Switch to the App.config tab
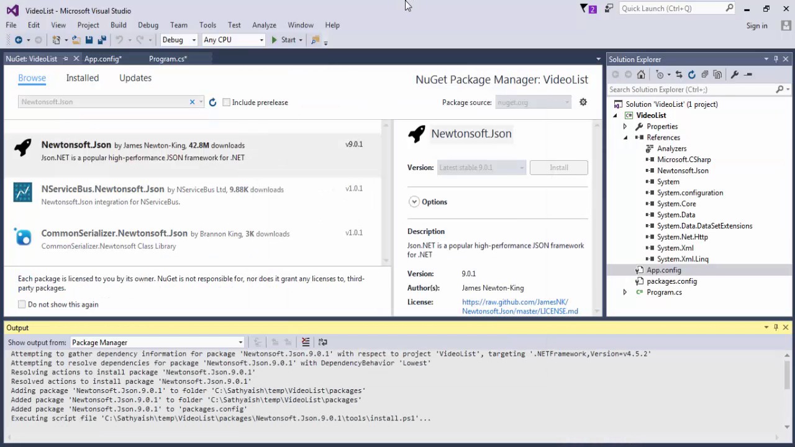This screenshot has width=795, height=447. (x=102, y=58)
